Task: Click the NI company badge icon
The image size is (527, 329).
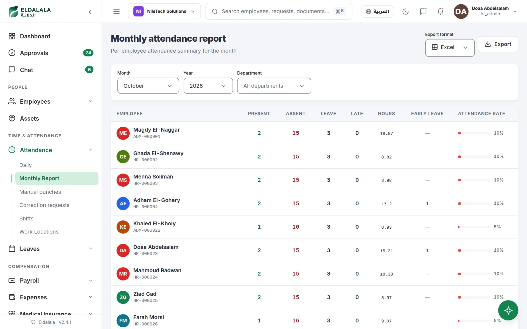Action: point(138,12)
